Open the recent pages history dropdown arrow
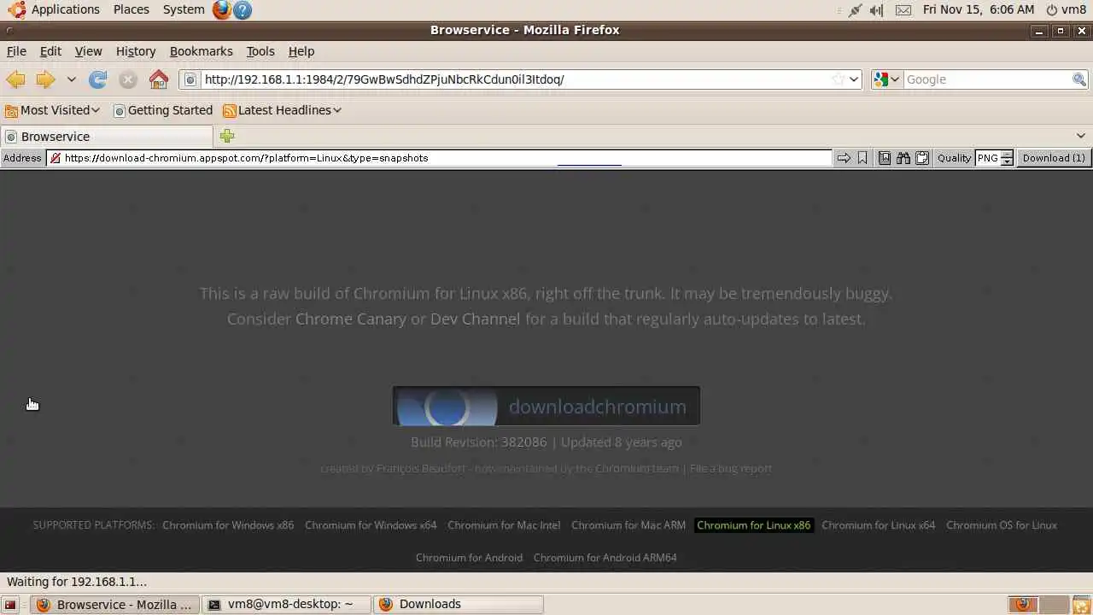 (72, 79)
